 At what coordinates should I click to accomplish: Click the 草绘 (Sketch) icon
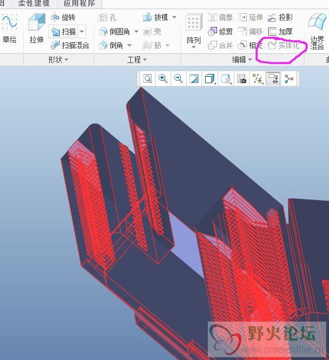[x=9, y=28]
